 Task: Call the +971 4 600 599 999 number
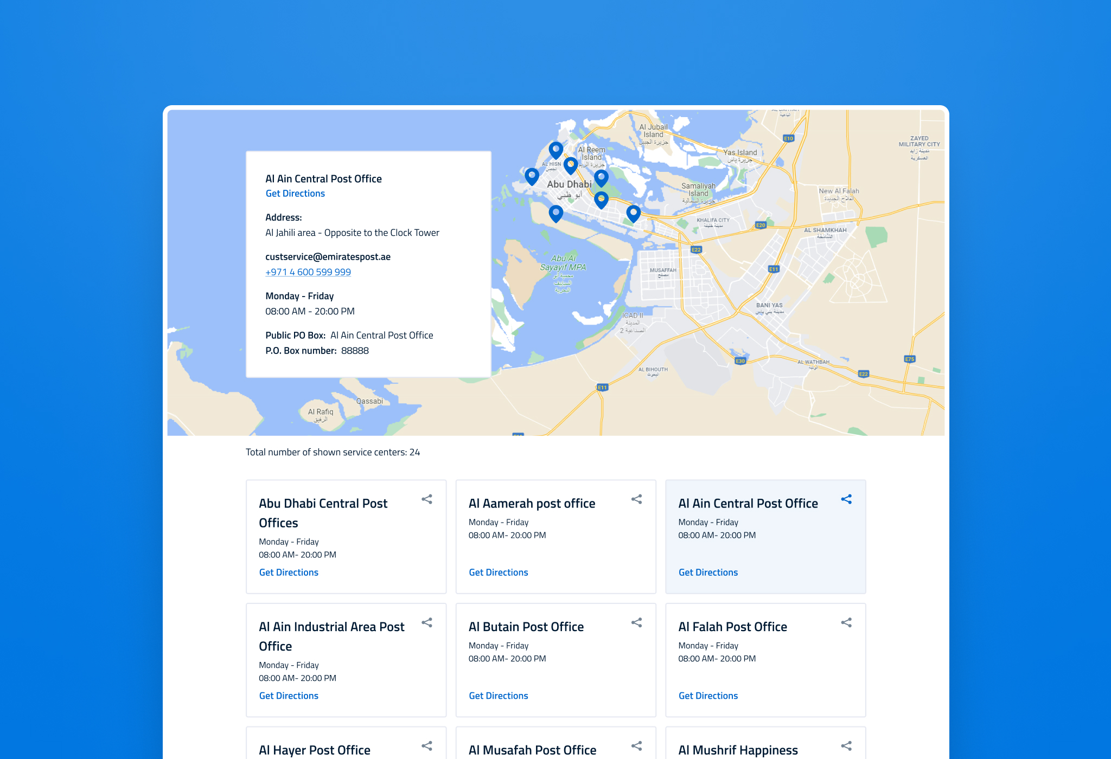(x=308, y=272)
